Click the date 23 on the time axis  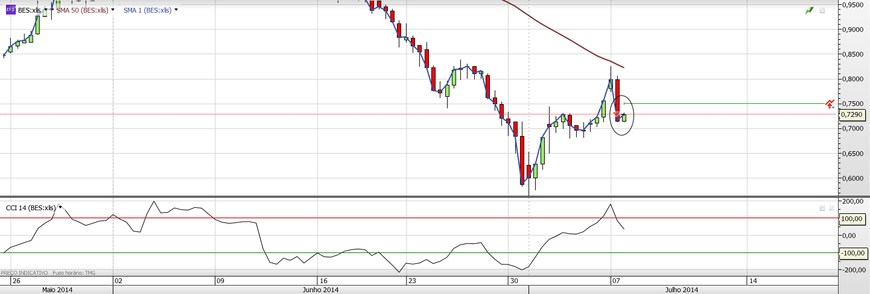412,281
